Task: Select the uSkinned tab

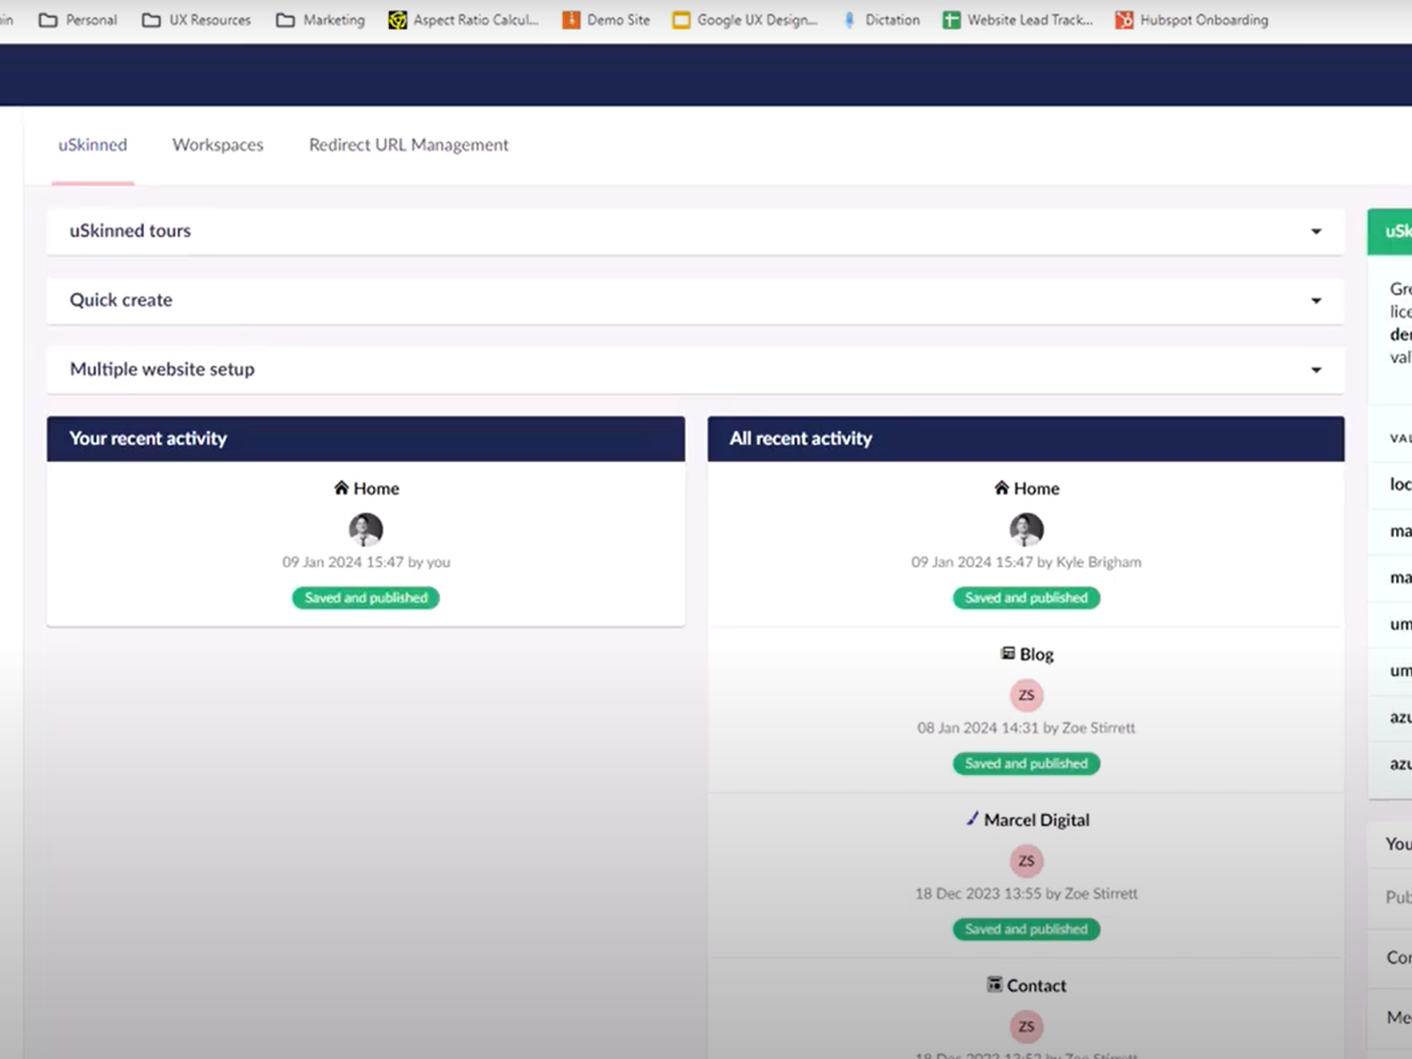Action: [x=93, y=145]
